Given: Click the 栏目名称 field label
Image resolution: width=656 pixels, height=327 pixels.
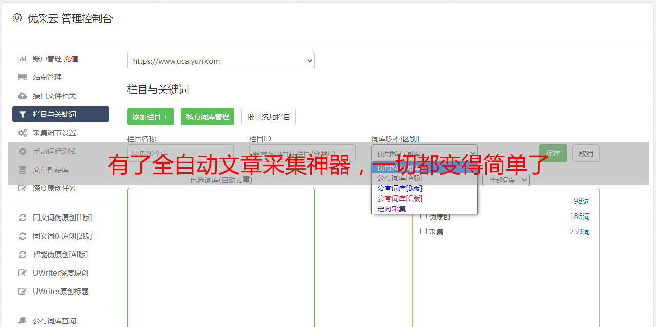Looking at the screenshot, I should tap(142, 139).
